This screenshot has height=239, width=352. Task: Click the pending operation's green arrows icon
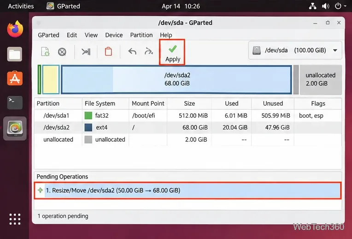(41, 191)
